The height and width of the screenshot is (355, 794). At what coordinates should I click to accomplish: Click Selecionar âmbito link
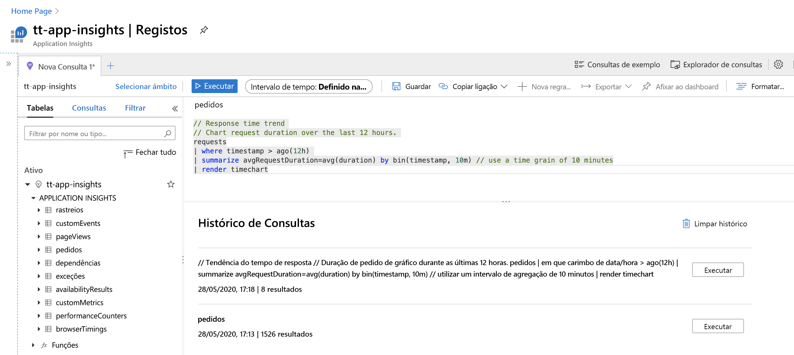[146, 86]
